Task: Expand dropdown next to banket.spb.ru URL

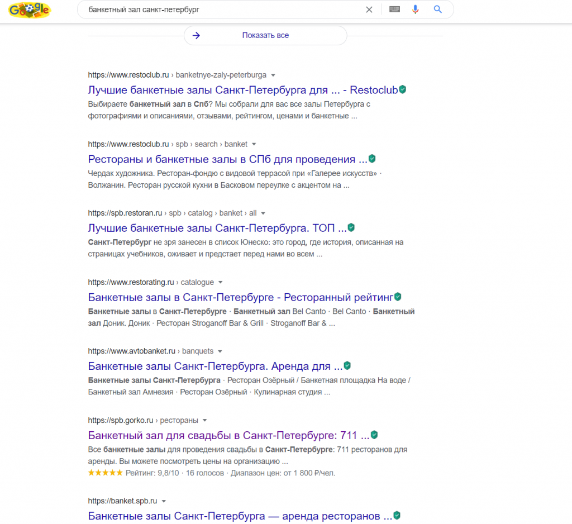Action: point(164,502)
